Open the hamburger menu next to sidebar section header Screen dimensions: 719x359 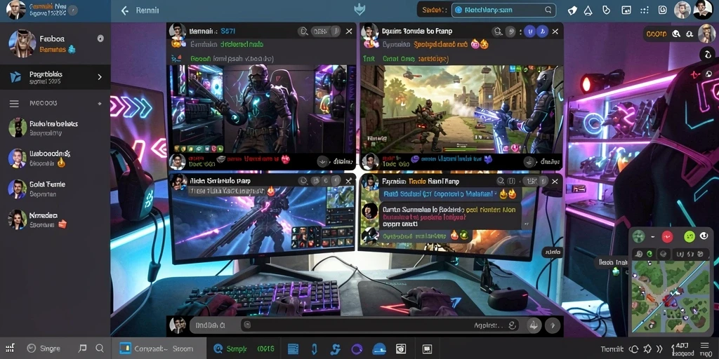tap(14, 104)
